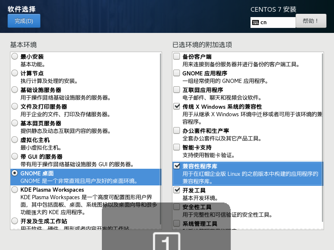Choose the 基本网页服务器 environment
This screenshot has width=334, height=250.
pyautogui.click(x=15, y=123)
